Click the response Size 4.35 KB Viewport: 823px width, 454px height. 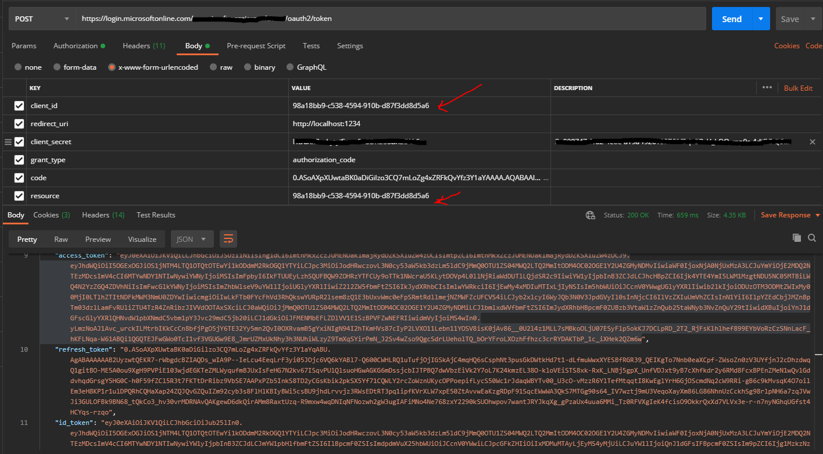click(x=726, y=215)
